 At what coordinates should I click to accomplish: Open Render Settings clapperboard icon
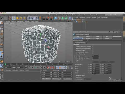tap(51, 18)
